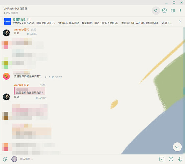Click the shield admin icon in header
The width and height of the screenshot is (185, 164).
(x=164, y=11)
